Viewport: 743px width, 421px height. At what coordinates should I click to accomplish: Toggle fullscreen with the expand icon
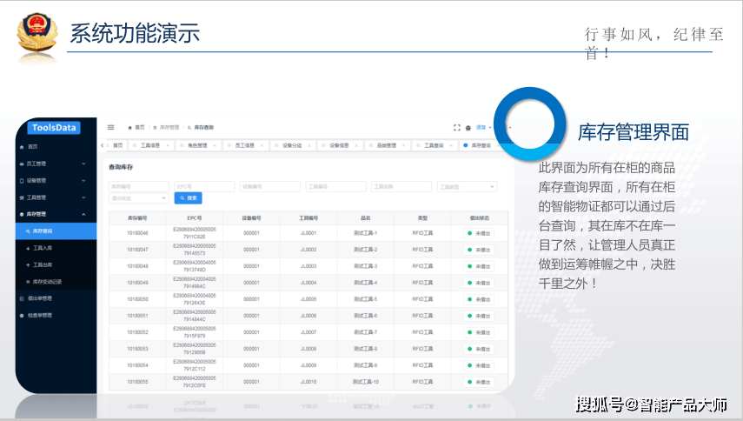pyautogui.click(x=457, y=128)
